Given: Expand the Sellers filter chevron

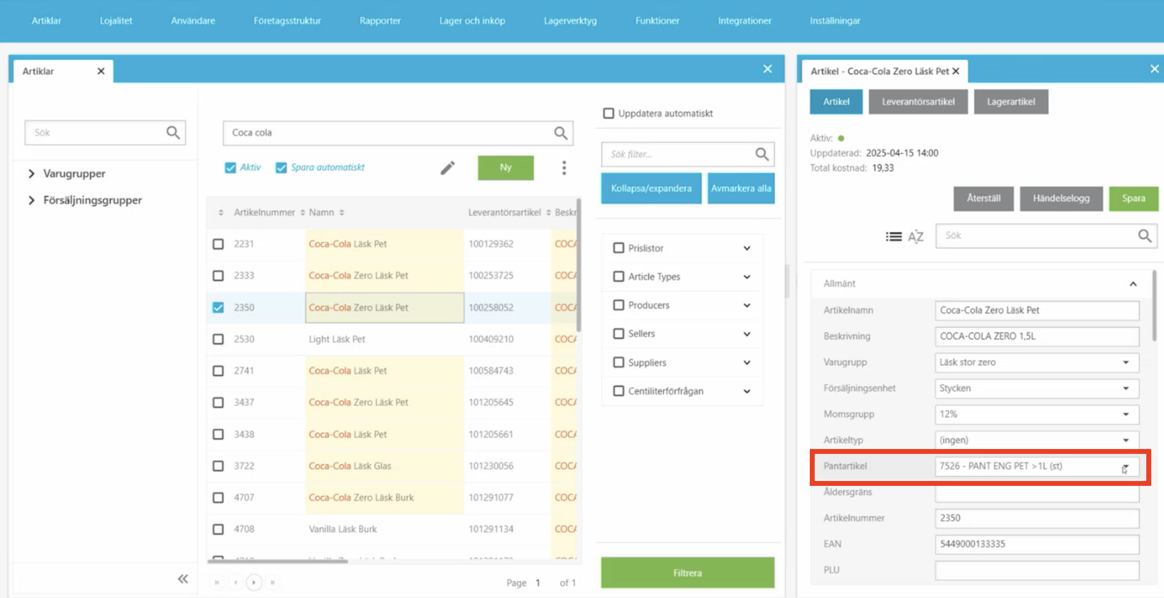Looking at the screenshot, I should 747,334.
